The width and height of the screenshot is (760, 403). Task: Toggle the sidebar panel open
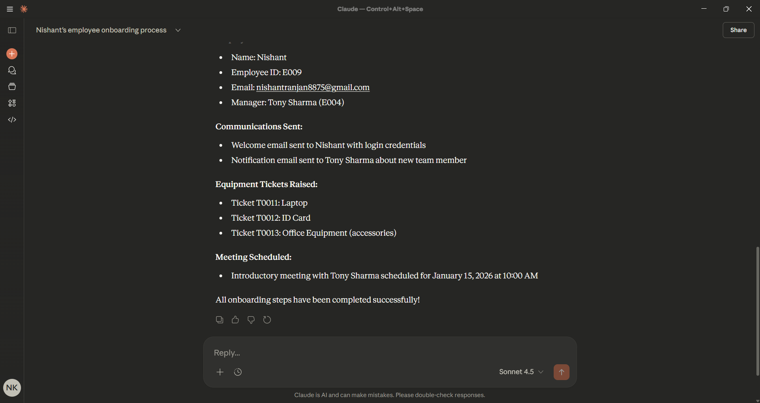12,30
